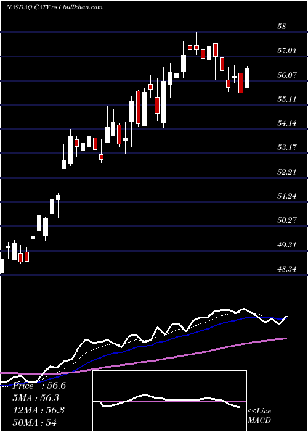Click the 52.21 price axis label
308x432 pixels.
[x=287, y=172]
